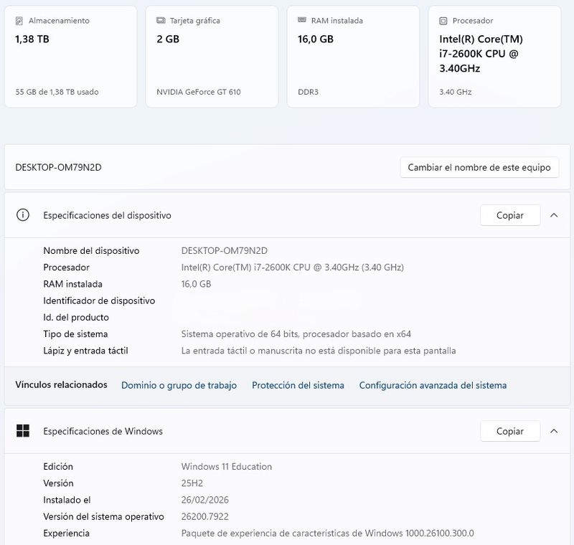
Task: Collapse the Especificaciones de Windows section
Action: tap(554, 431)
